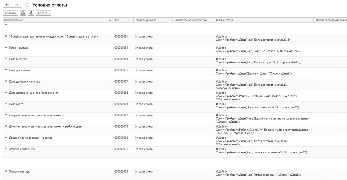The image size is (347, 180).
Task: Click 'От даты счета' in Готов к выдаче row
Action: point(143,48)
